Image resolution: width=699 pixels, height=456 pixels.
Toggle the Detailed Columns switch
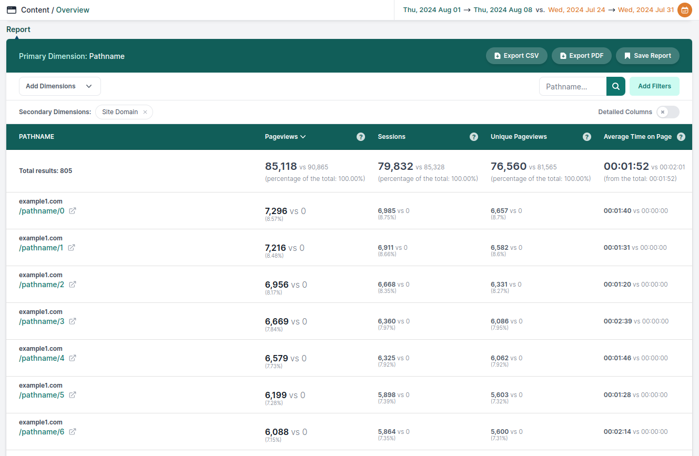[668, 112]
